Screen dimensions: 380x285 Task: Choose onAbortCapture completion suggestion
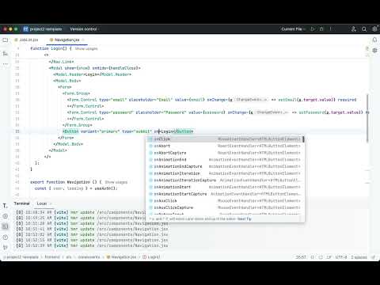(x=225, y=153)
